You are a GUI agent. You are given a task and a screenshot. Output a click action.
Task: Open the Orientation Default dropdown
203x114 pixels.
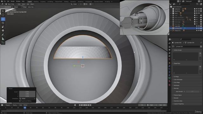tap(17, 7)
